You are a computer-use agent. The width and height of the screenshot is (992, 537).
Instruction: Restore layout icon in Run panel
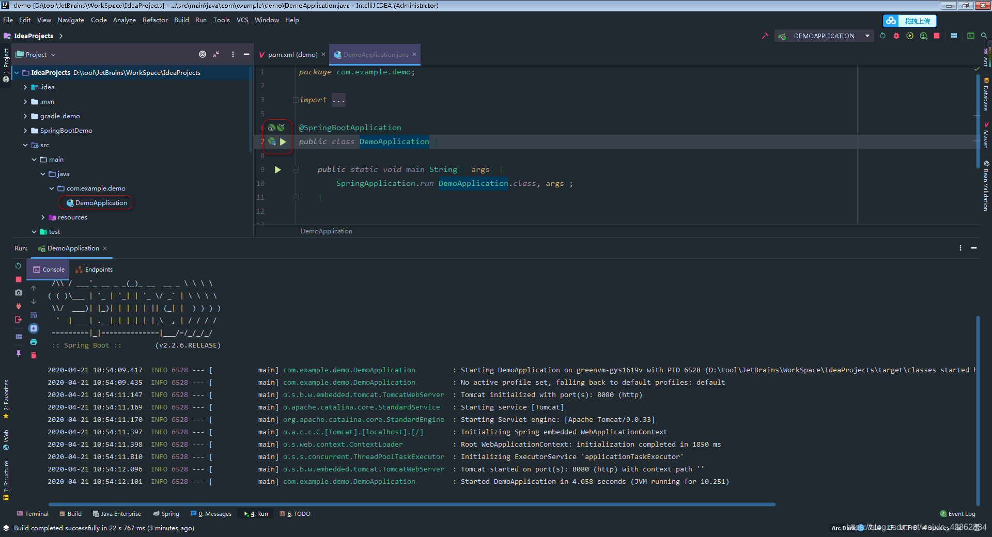[18, 336]
